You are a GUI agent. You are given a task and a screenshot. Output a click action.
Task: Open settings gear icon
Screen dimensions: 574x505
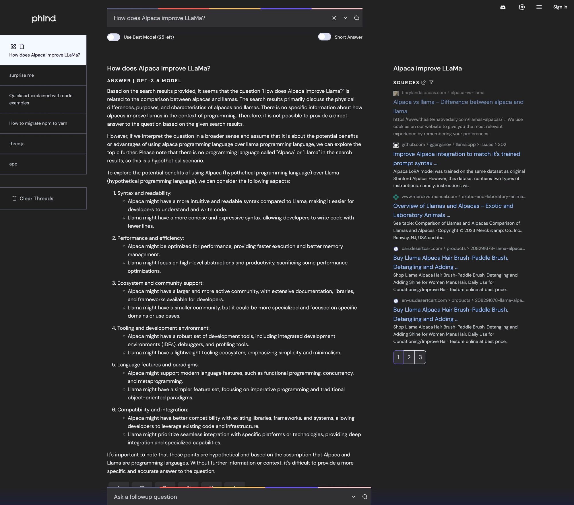[x=522, y=7]
